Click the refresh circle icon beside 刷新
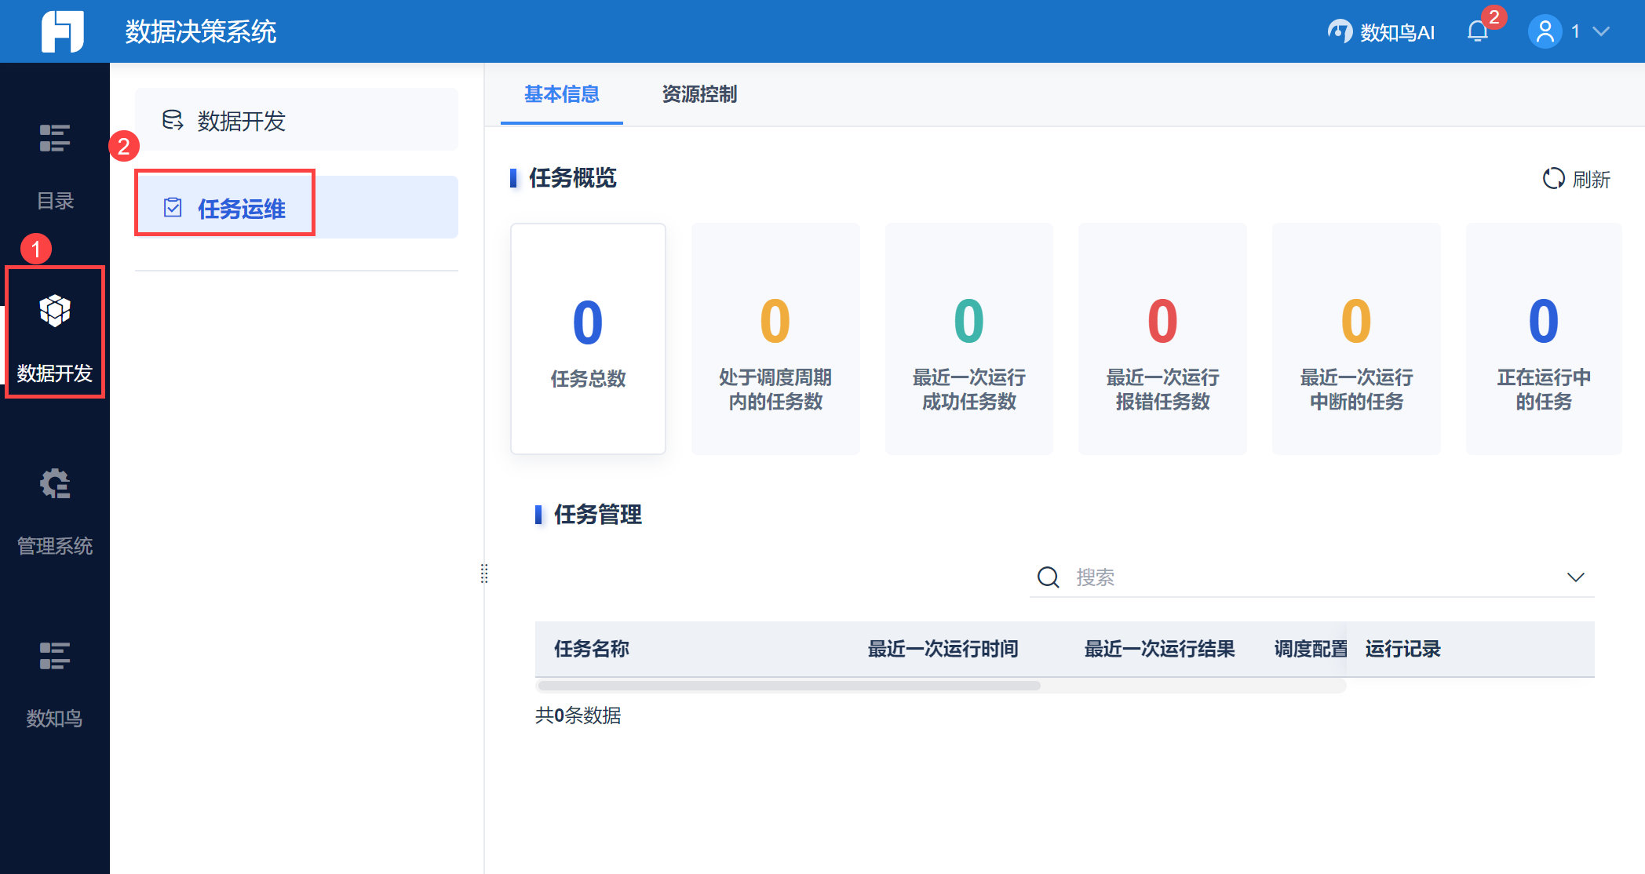The image size is (1645, 874). pos(1553,179)
